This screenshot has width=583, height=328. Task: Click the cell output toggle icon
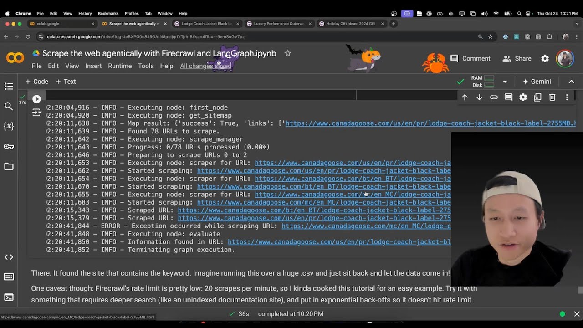36,113
